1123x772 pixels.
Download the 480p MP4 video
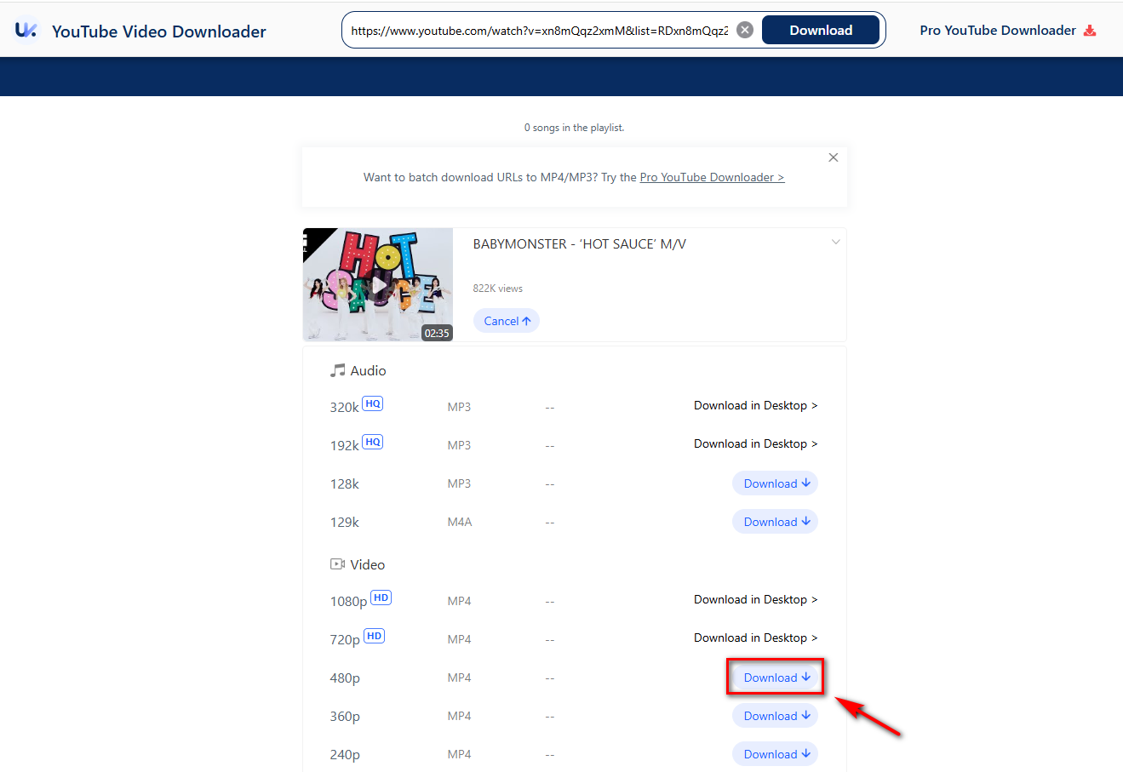click(775, 678)
